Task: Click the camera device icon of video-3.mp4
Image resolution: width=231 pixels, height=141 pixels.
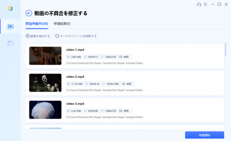Action: [121, 111]
